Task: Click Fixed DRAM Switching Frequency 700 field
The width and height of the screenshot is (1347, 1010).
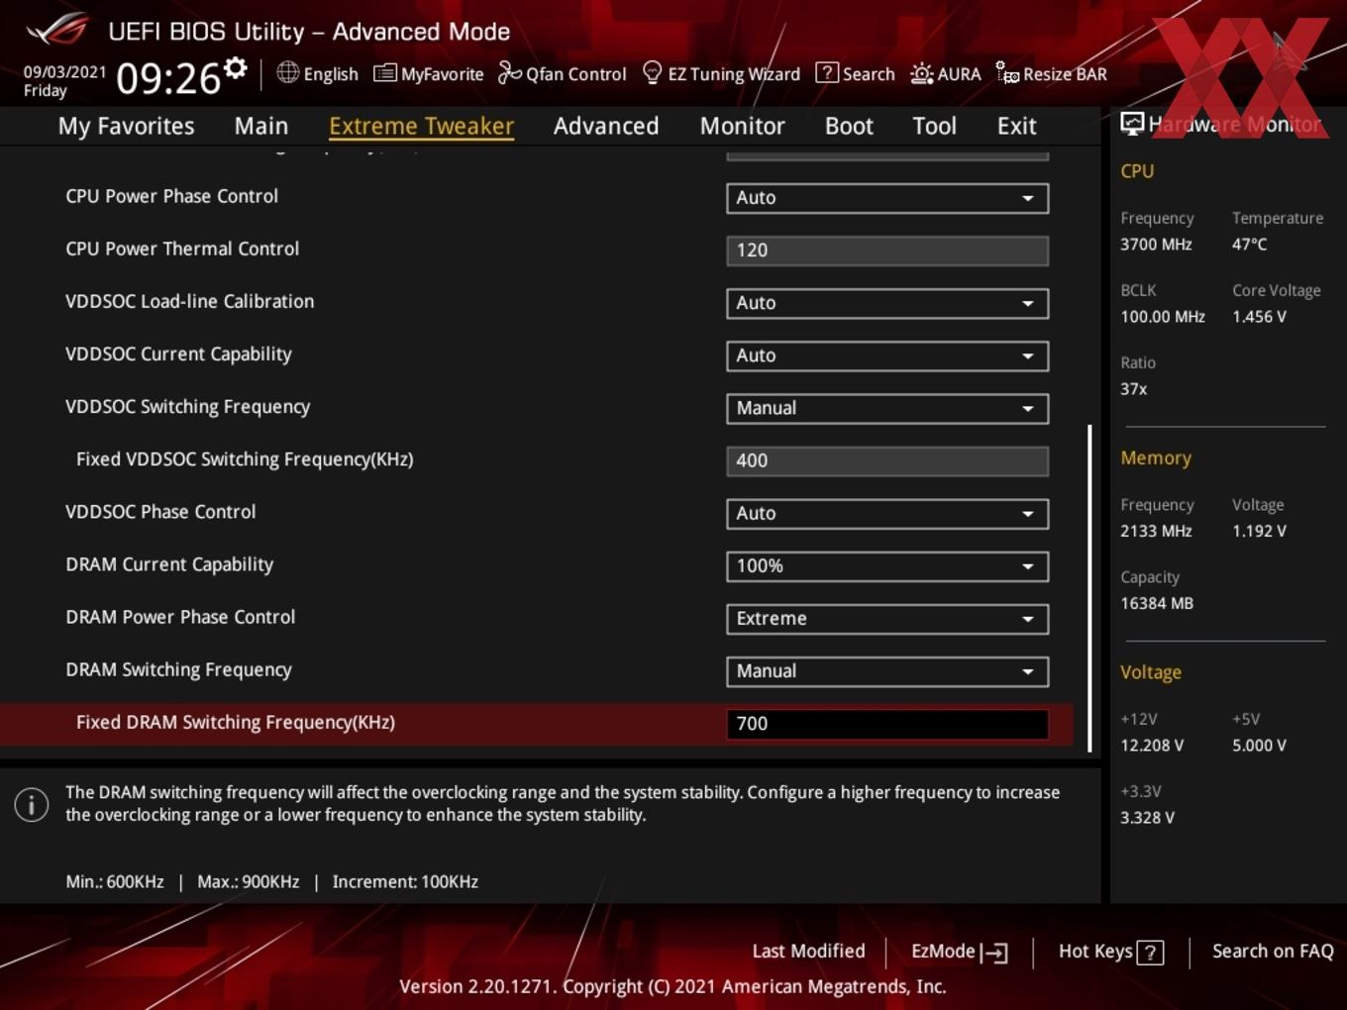Action: pyautogui.click(x=886, y=724)
